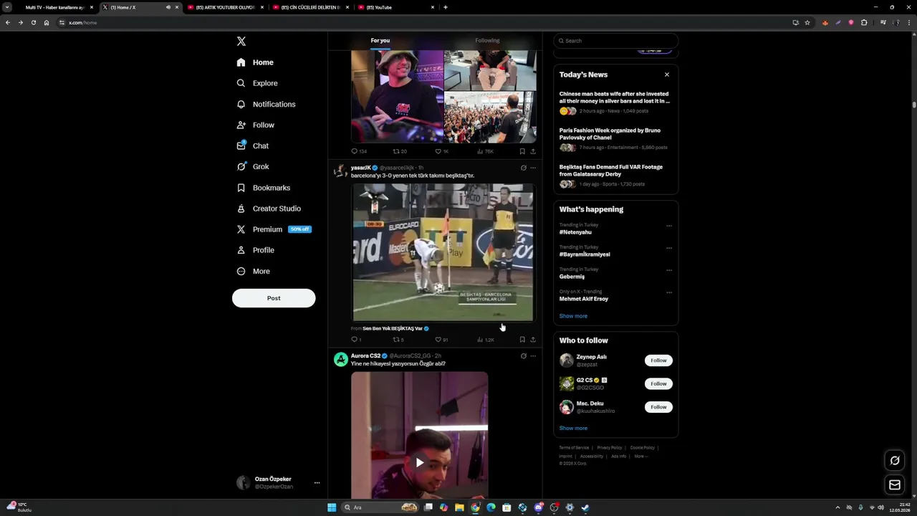Open File Explorer from the taskbar
The image size is (917, 516).
click(459, 507)
